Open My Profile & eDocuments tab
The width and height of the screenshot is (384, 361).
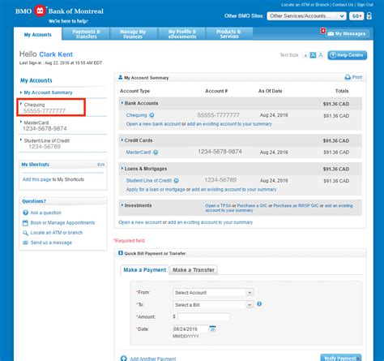coord(182,34)
